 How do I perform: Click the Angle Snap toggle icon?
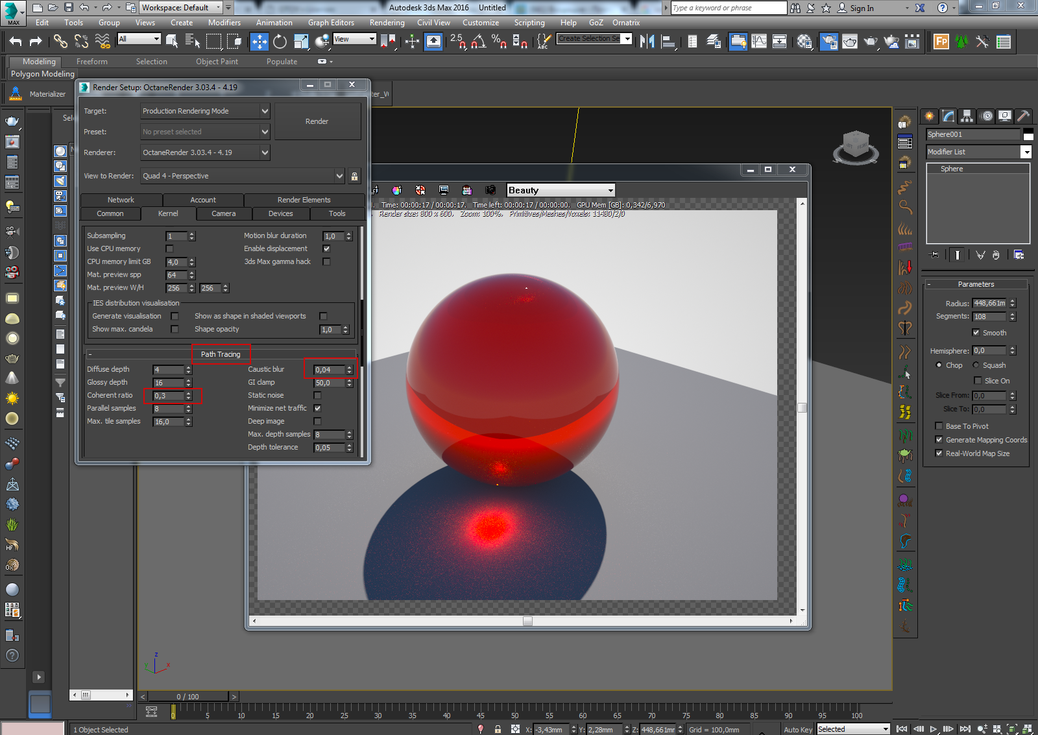pos(478,42)
